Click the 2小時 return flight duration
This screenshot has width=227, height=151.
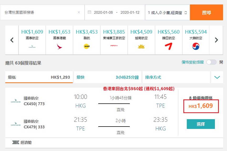point(121,121)
